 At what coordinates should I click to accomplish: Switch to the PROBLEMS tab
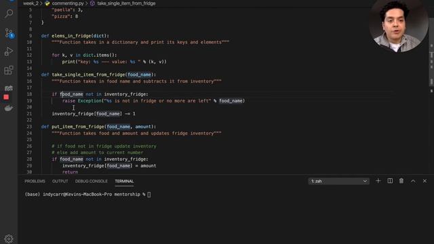click(x=35, y=181)
